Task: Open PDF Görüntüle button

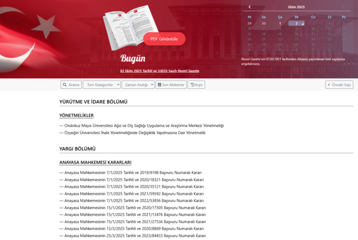Action: click(164, 39)
